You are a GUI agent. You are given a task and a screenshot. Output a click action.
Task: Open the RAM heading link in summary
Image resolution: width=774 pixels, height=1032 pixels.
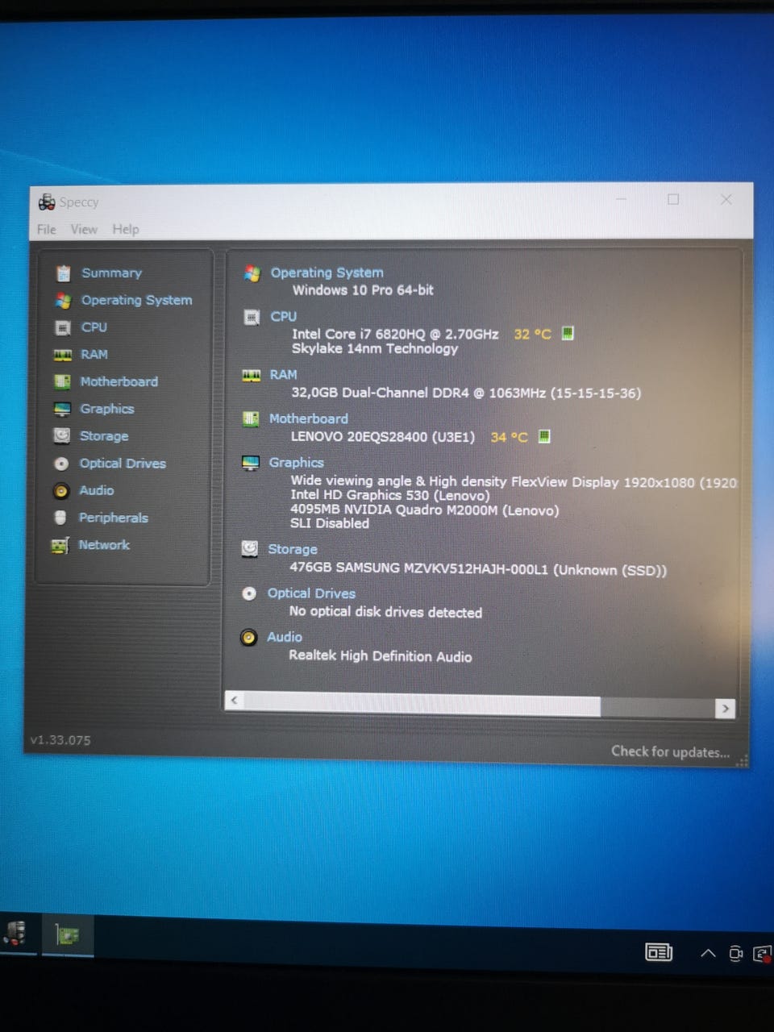tap(283, 375)
